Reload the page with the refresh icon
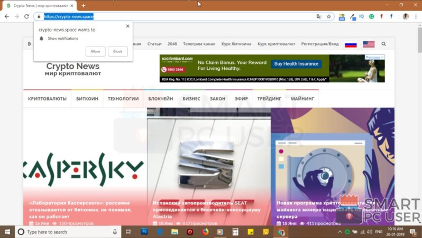 point(26,16)
